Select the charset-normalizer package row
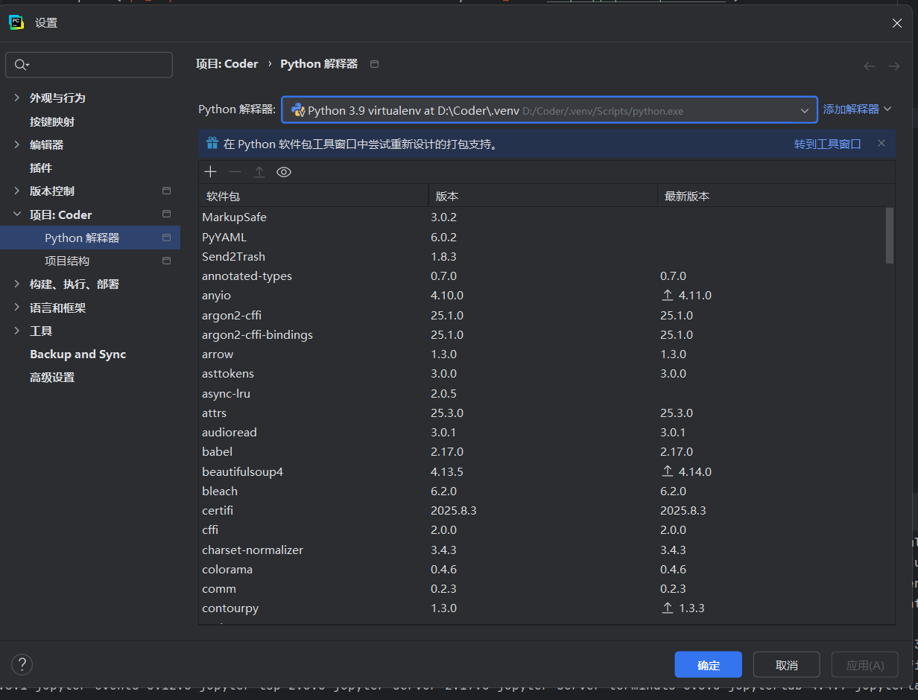Viewport: 918px width, 700px height. click(x=542, y=550)
